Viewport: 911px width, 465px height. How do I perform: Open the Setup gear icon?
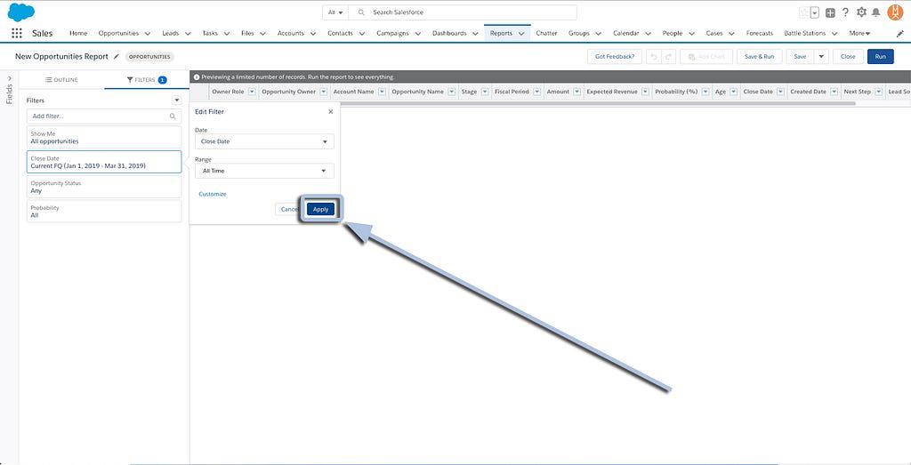(861, 12)
